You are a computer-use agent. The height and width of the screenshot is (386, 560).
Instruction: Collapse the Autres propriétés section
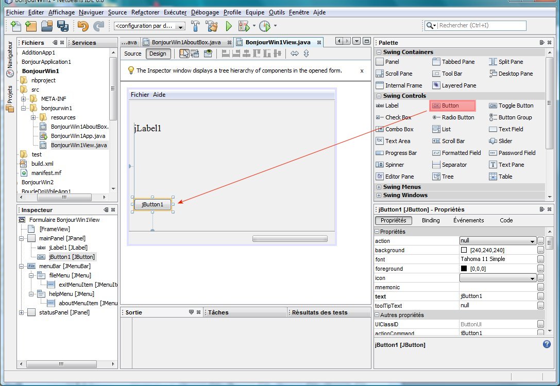[x=377, y=315]
